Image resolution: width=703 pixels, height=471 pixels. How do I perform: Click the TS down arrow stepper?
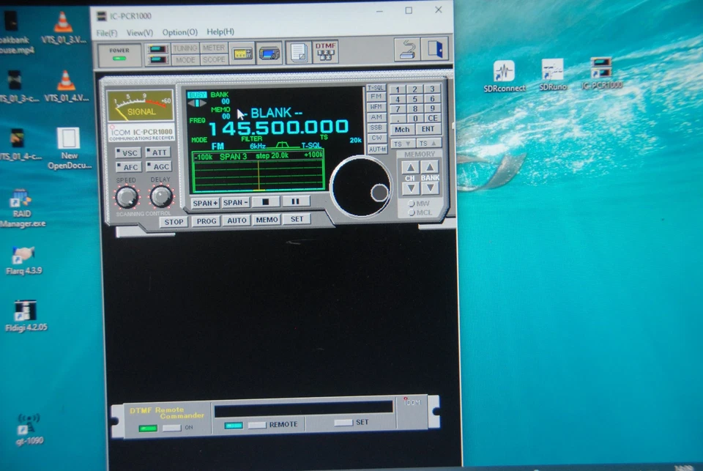[402, 143]
